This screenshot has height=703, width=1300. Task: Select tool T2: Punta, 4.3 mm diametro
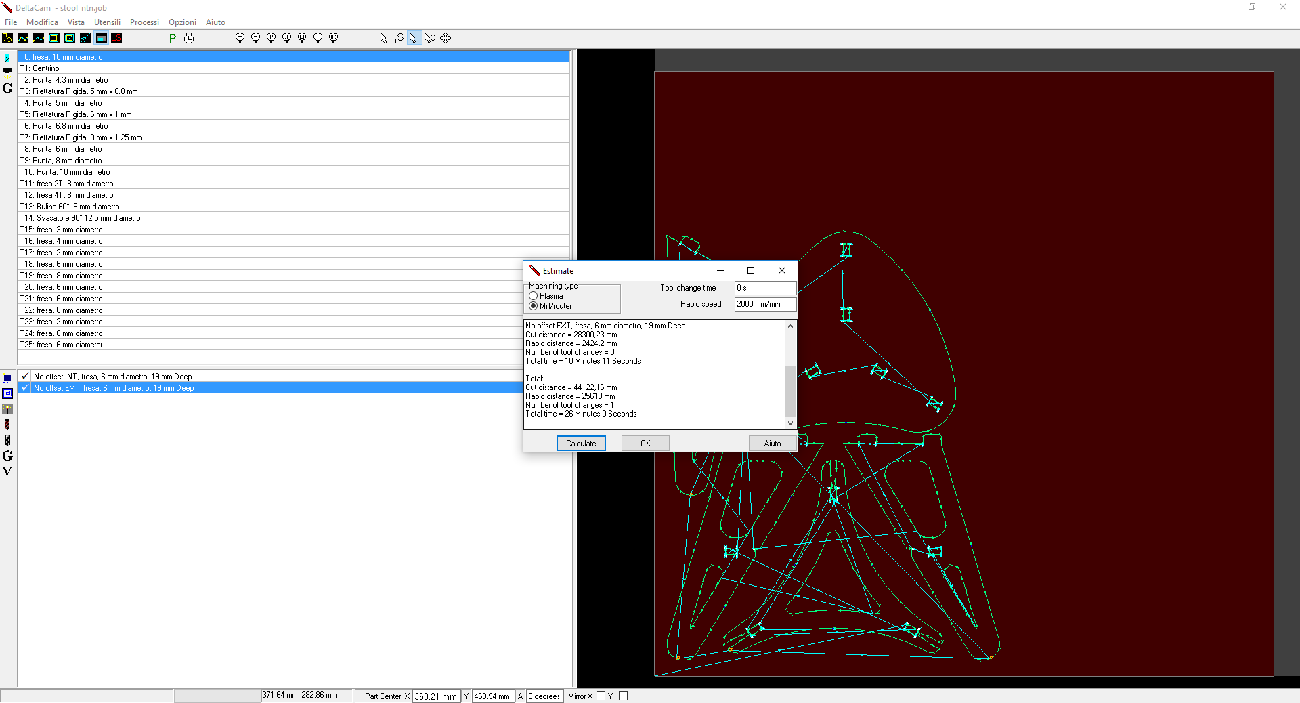pyautogui.click(x=294, y=80)
